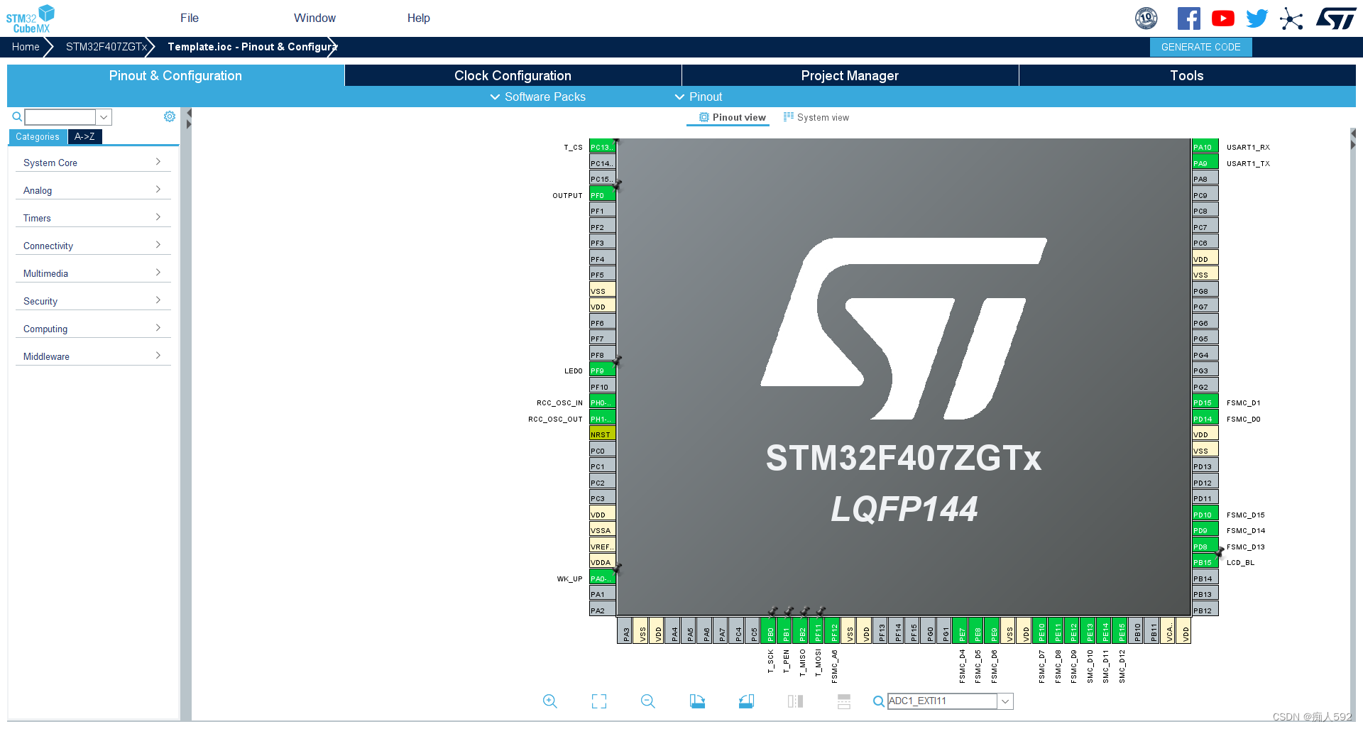Click the GENERATE CODE button
Viewport: 1363px width, 729px height.
1201,47
